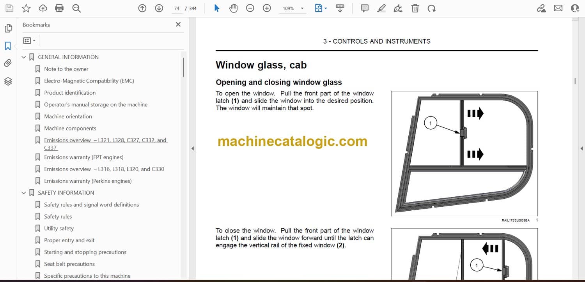Rotate the page view

431,8
